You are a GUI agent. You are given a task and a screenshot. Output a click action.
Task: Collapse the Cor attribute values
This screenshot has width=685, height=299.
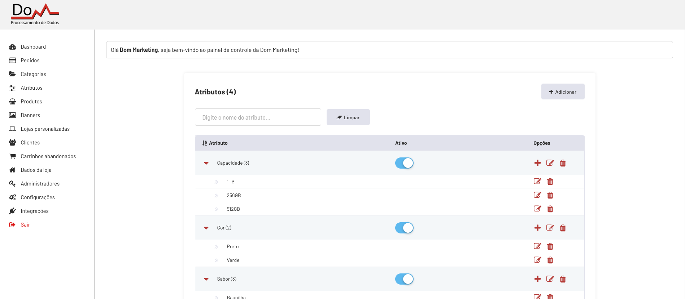tap(206, 228)
